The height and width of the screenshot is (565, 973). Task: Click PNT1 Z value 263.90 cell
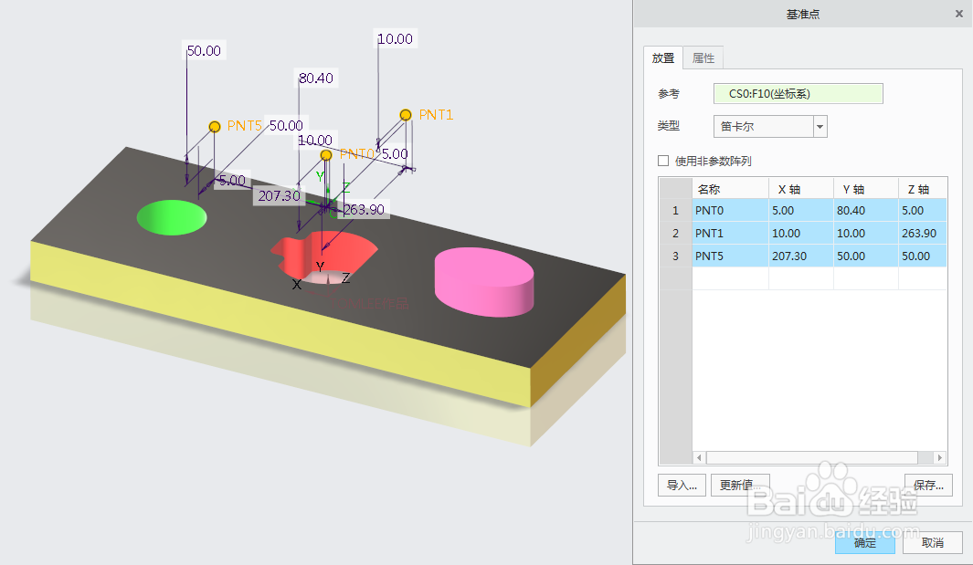pos(923,233)
